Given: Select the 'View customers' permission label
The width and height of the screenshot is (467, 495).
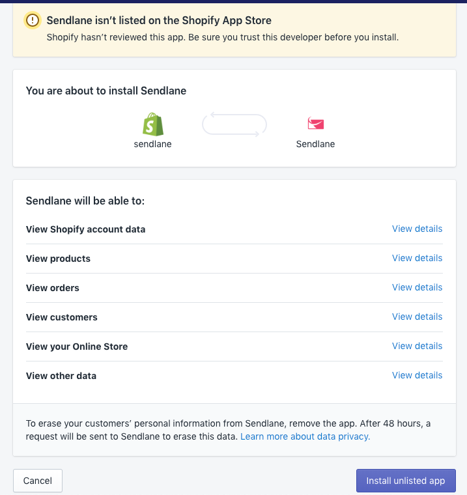Looking at the screenshot, I should (x=62, y=317).
